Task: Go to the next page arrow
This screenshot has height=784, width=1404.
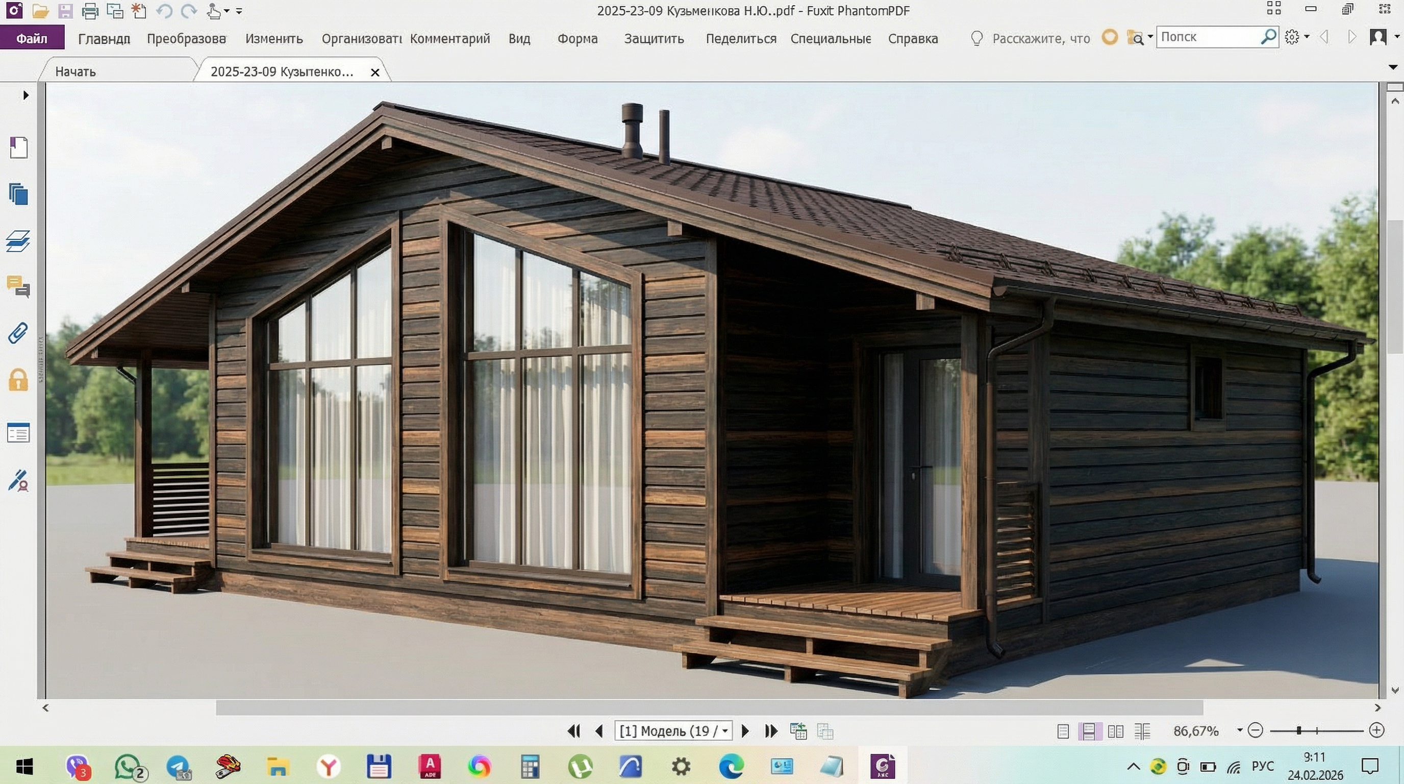Action: 745,731
